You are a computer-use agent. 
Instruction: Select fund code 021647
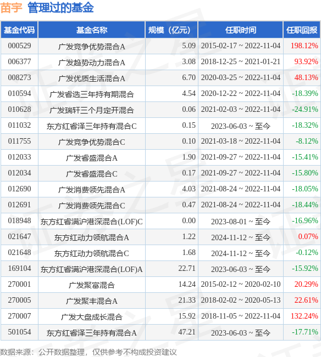pos(19,237)
